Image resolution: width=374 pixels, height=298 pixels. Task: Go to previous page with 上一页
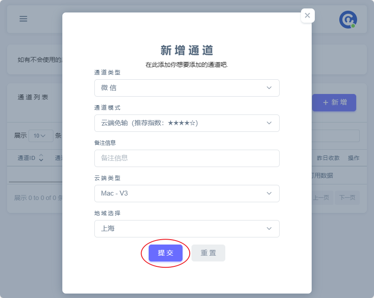pos(321,197)
